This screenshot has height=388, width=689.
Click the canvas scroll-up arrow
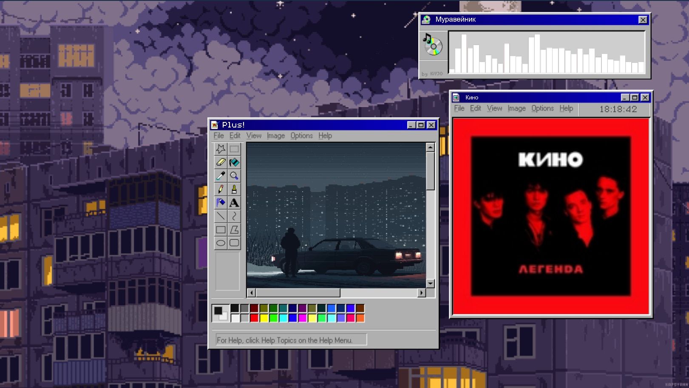[x=430, y=147]
